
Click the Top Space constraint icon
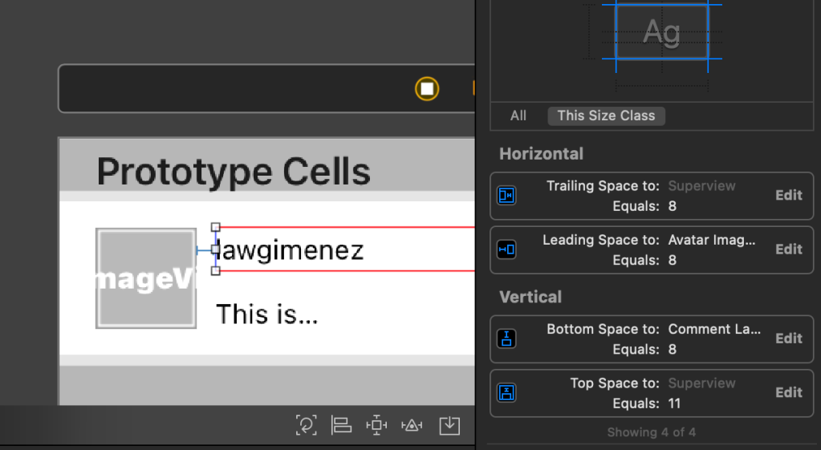[506, 393]
